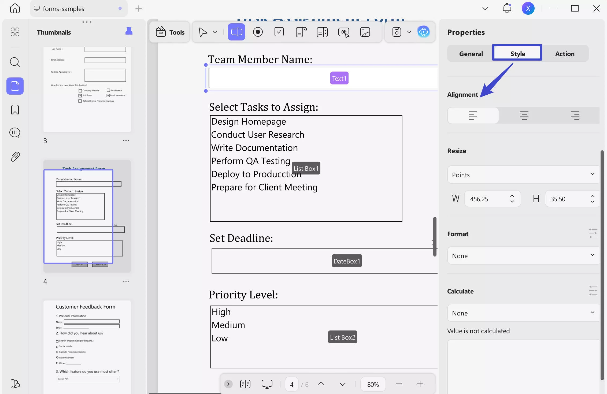The image size is (607, 394).
Task: Select the Combo Box form tool
Action: [301, 32]
